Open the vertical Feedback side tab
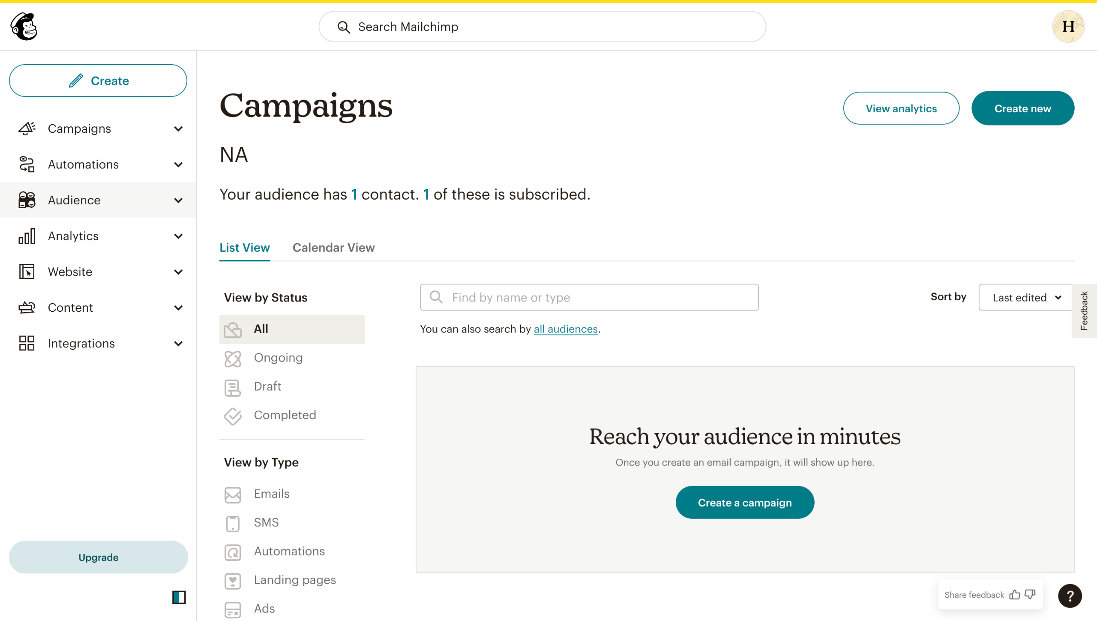1097x621 pixels. click(x=1084, y=311)
